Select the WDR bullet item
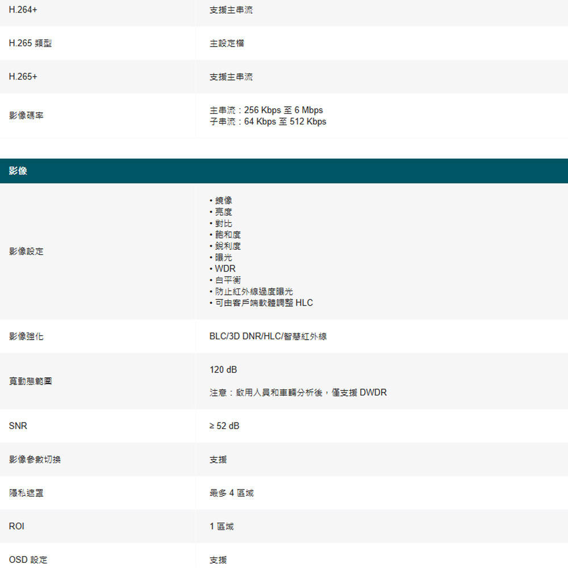568x568 pixels. coord(225,269)
